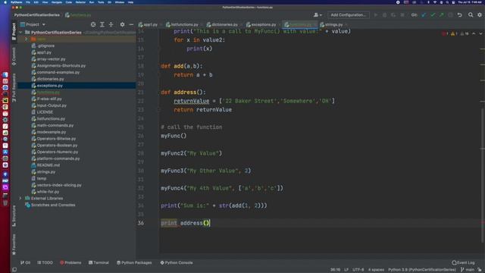Click the Apple menu icon
This screenshot has width=485, height=273.
click(5, 2)
